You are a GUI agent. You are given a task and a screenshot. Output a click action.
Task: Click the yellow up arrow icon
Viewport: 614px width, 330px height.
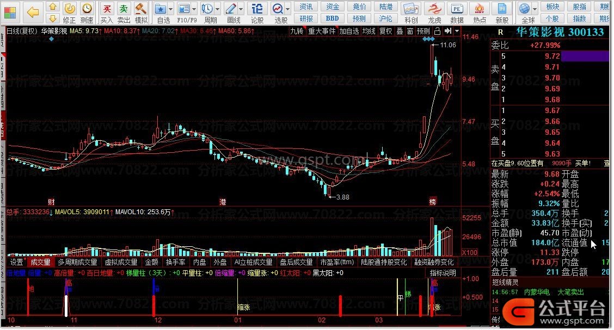pos(53,7)
